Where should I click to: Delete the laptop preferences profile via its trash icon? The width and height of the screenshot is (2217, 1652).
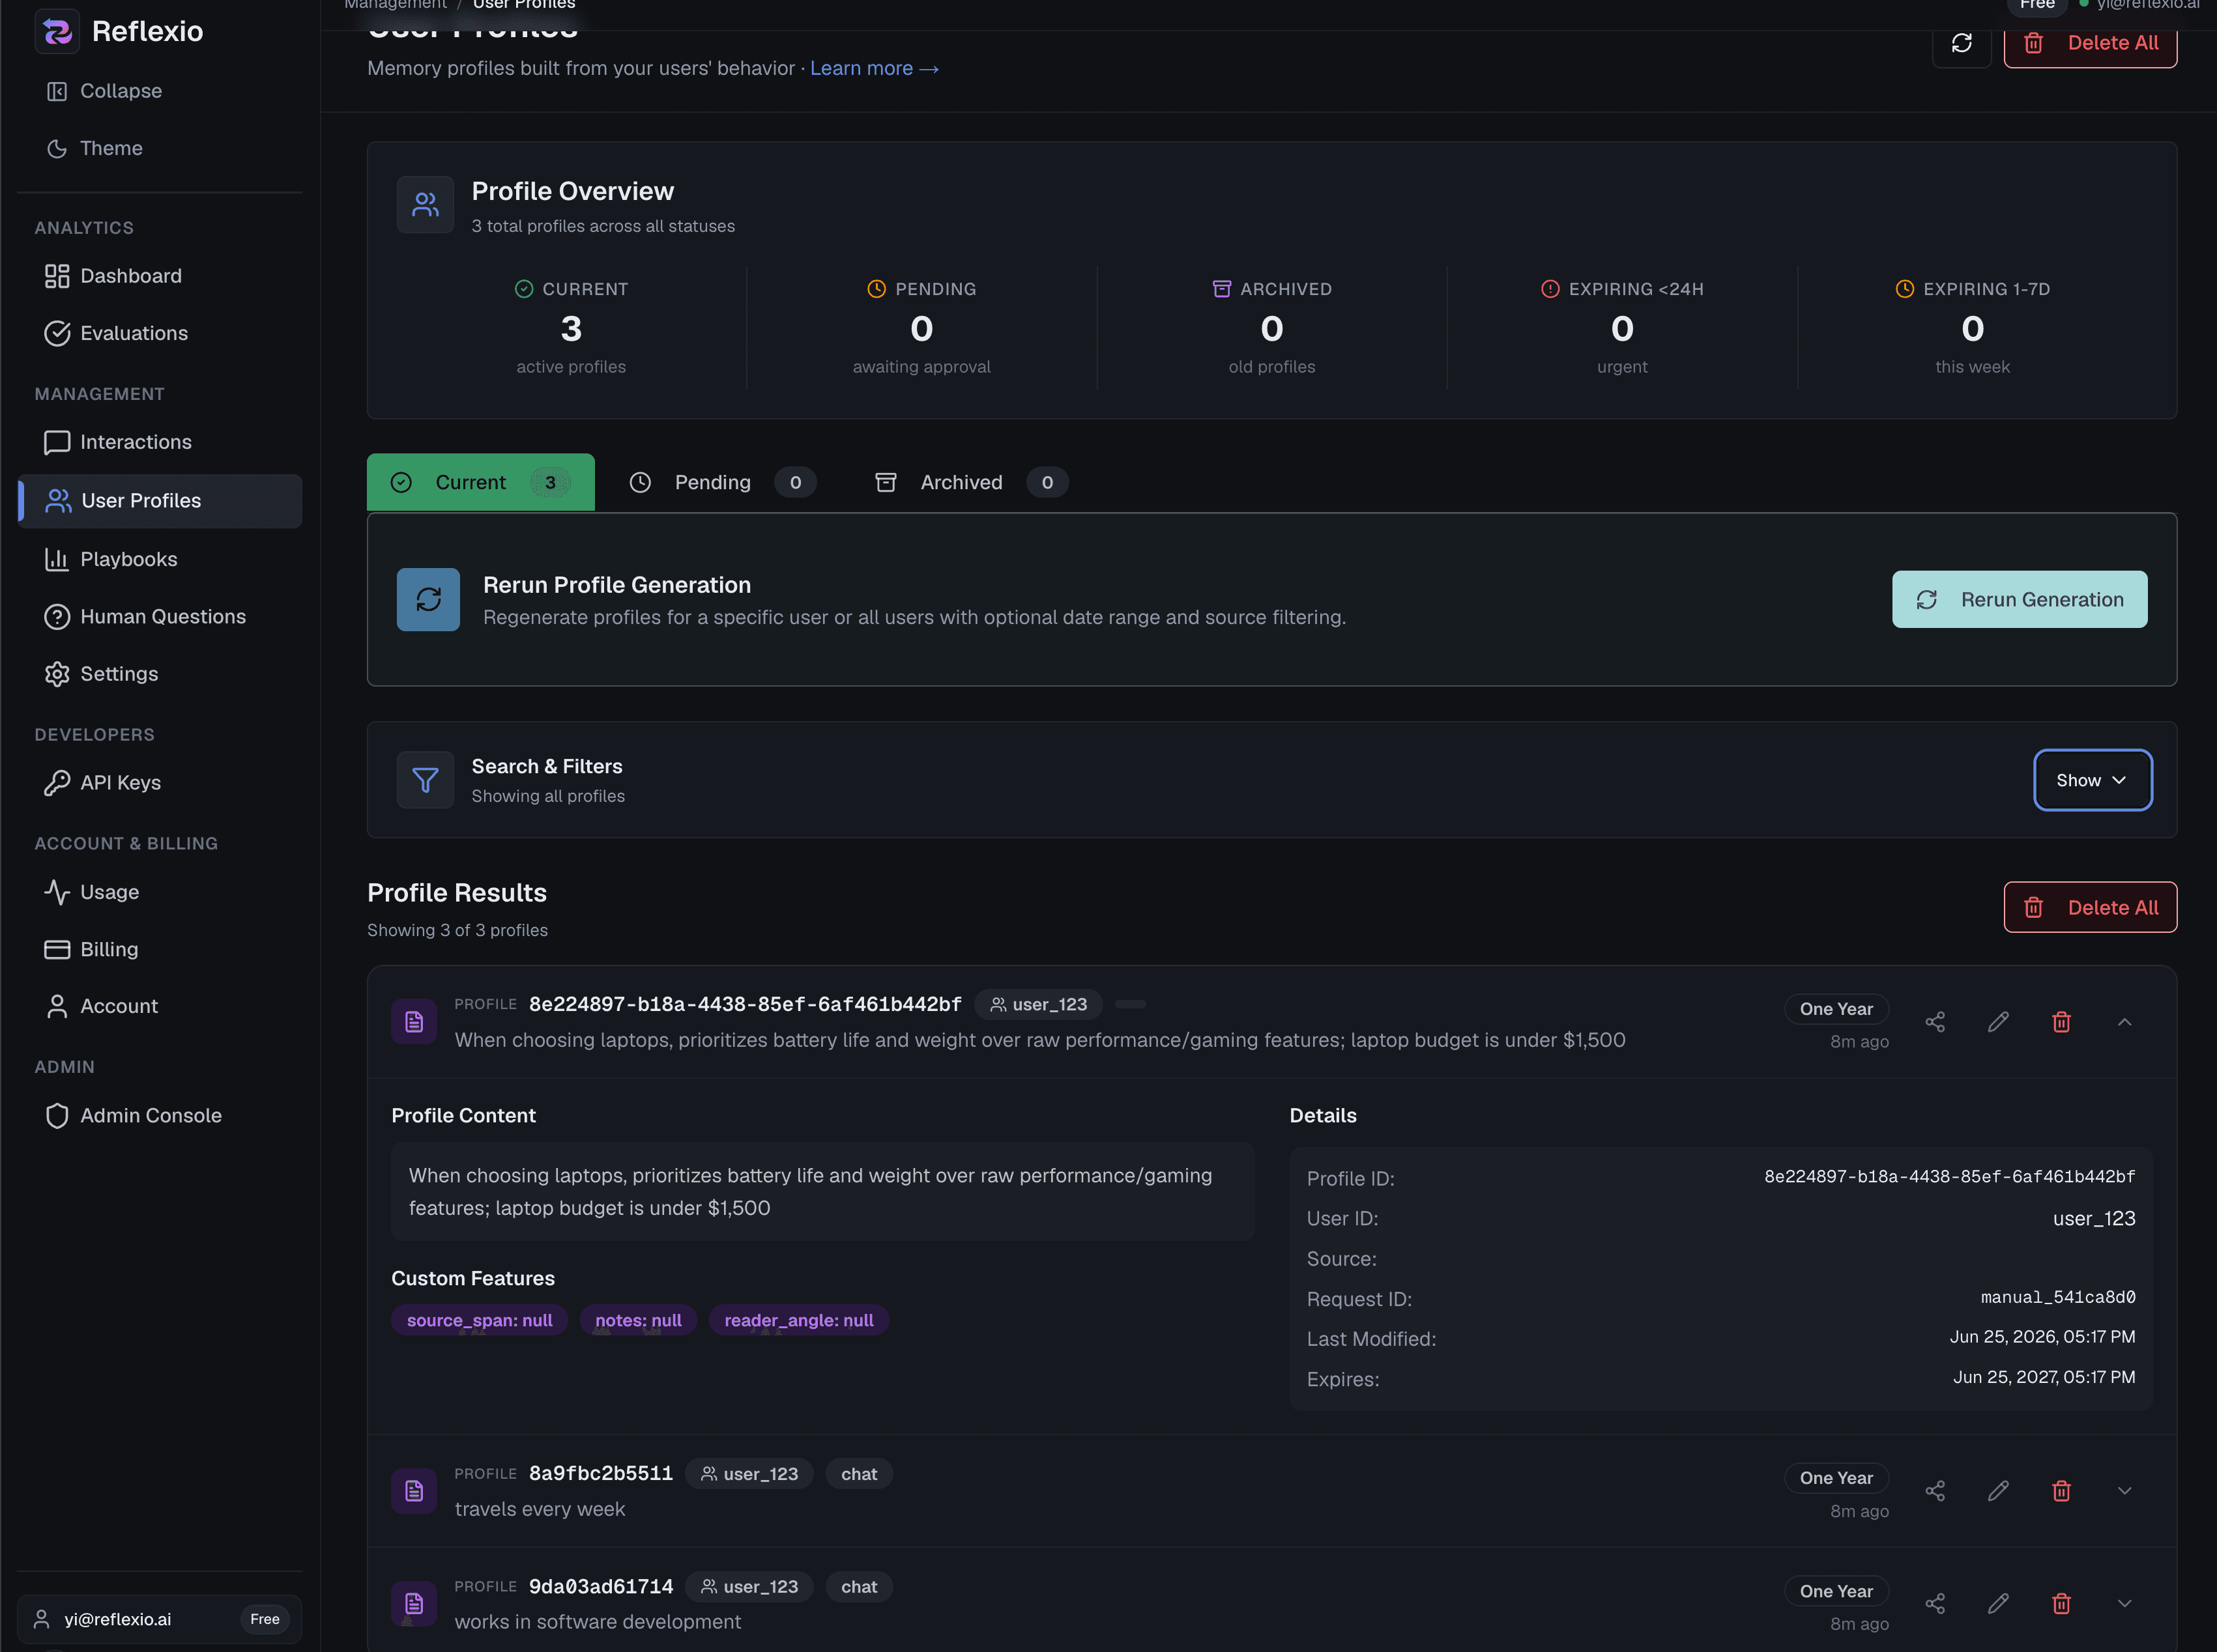(x=2061, y=1021)
